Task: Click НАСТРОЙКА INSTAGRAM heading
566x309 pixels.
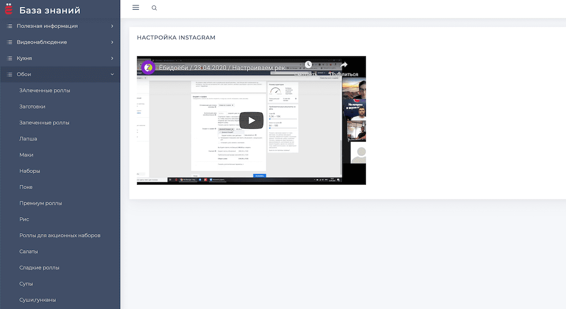Action: [x=176, y=37]
